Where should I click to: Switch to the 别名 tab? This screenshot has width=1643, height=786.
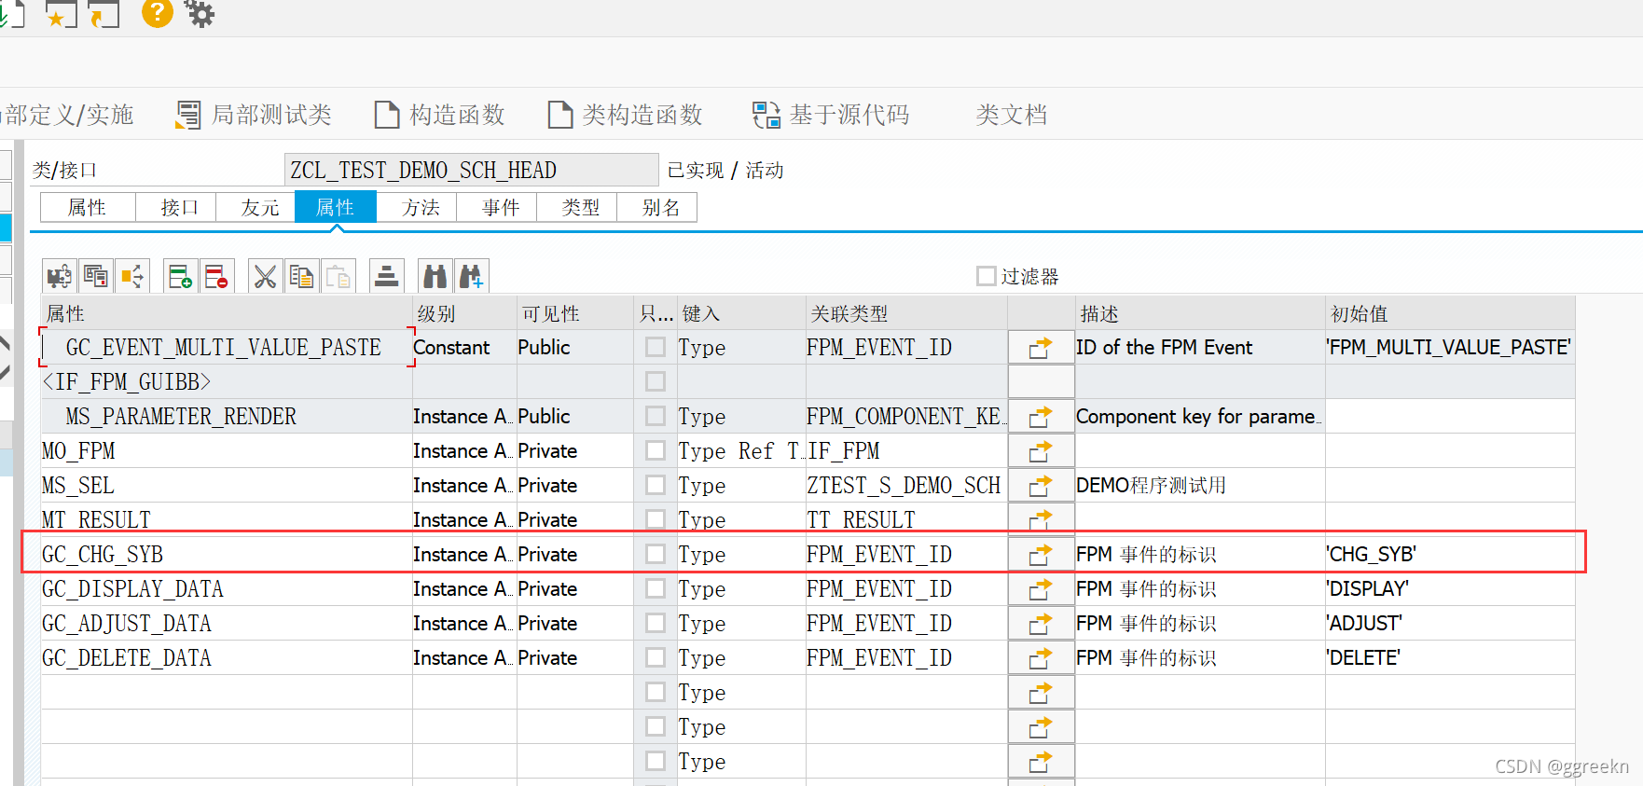pos(657,207)
